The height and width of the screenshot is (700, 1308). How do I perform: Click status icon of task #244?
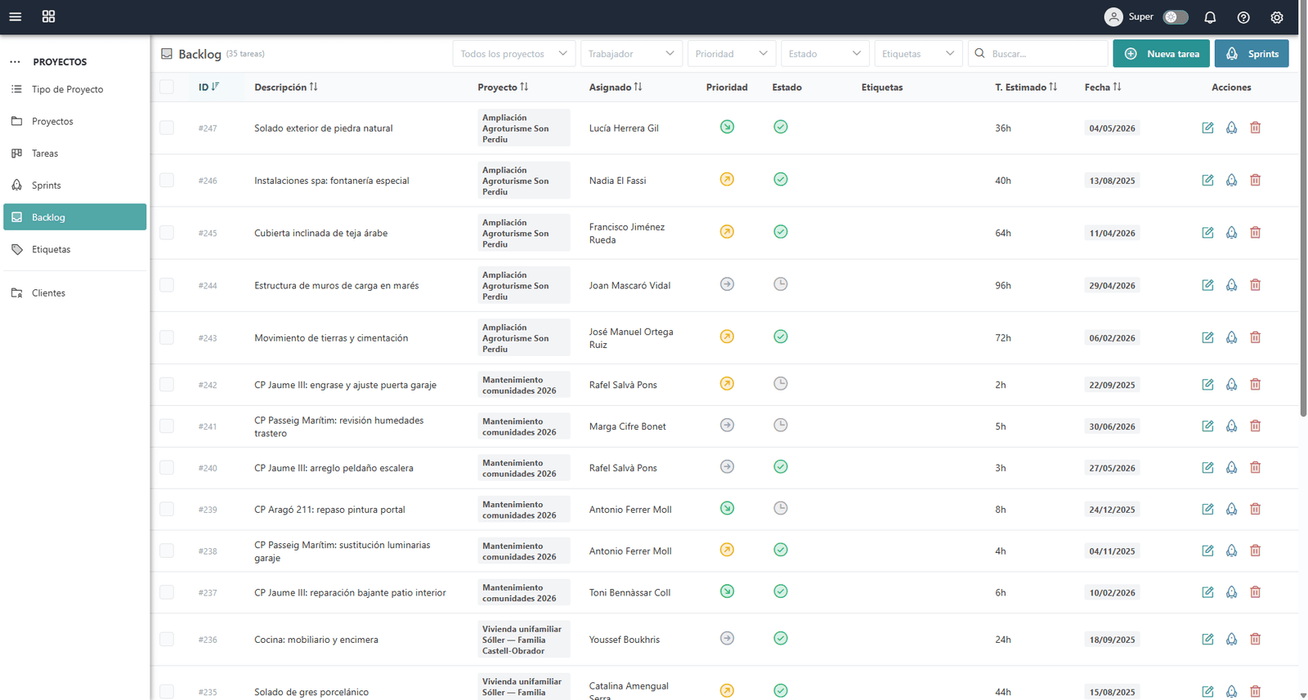(x=781, y=284)
